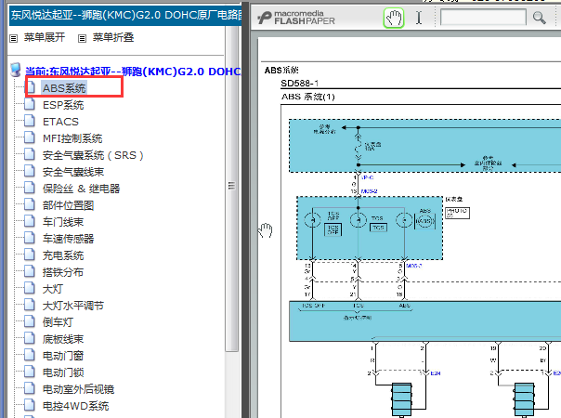The image size is (561, 418).
Task: Click the ABS 系统(1) diagram title
Action: tap(308, 97)
